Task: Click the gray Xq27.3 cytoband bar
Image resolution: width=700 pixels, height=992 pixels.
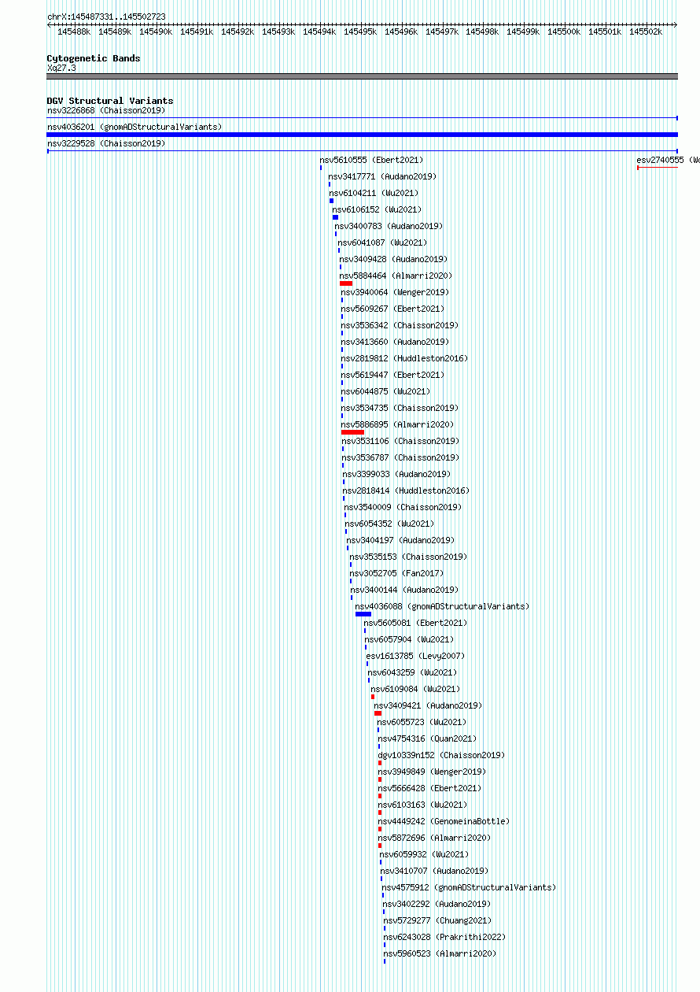Action: (362, 76)
